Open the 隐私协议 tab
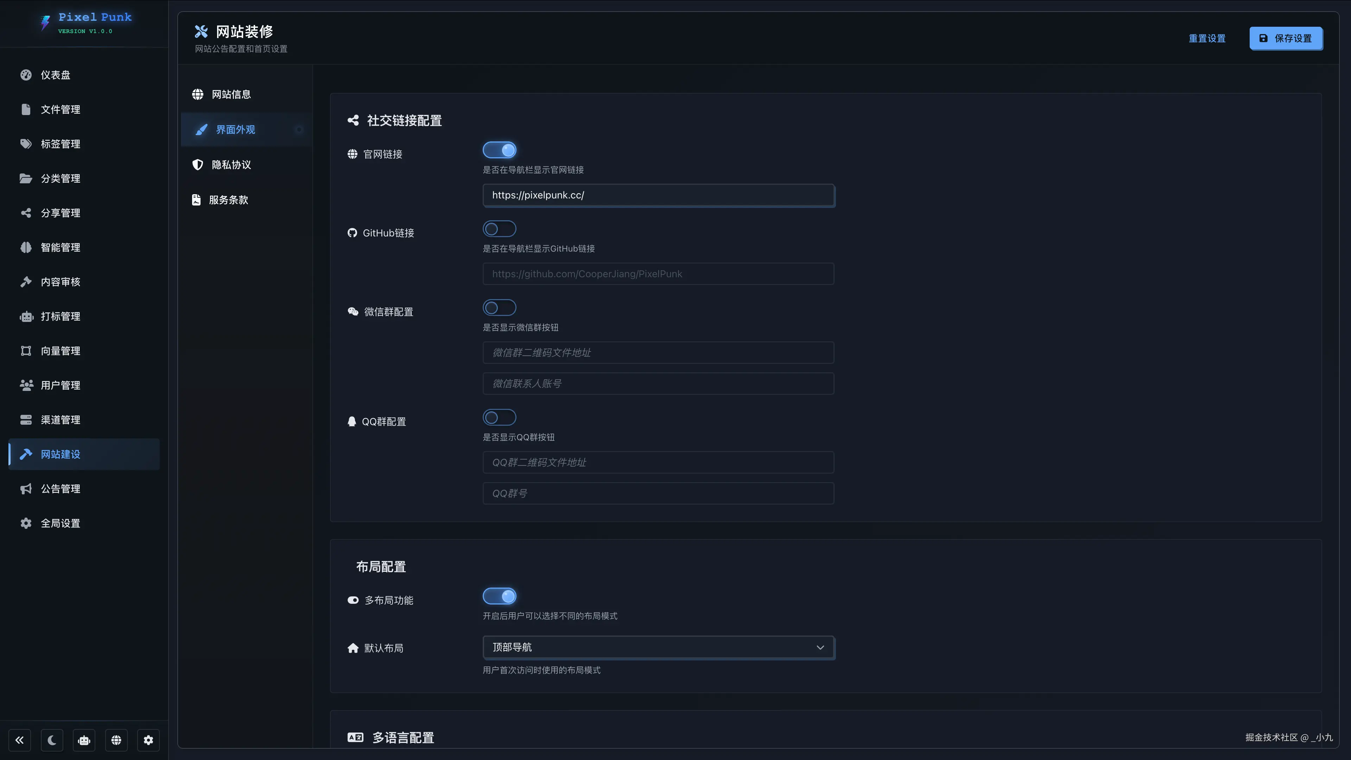The image size is (1351, 760). coord(231,165)
